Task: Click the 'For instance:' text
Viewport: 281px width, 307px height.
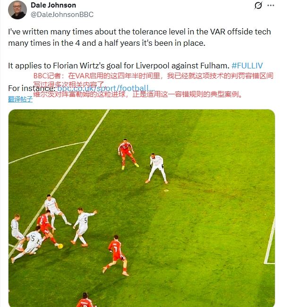Action: 32,88
